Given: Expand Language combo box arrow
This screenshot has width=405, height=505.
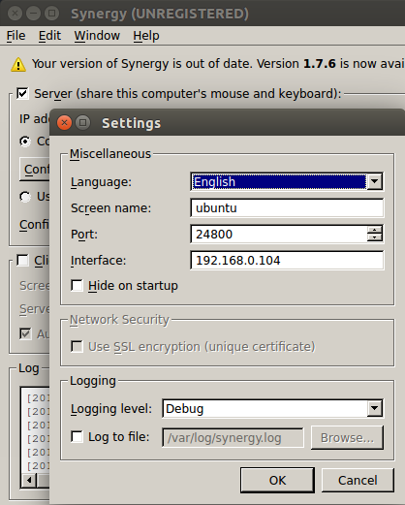Looking at the screenshot, I should coord(375,181).
